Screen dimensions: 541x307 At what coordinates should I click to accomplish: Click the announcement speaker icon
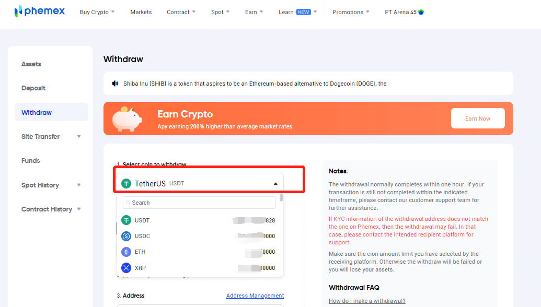pos(114,83)
